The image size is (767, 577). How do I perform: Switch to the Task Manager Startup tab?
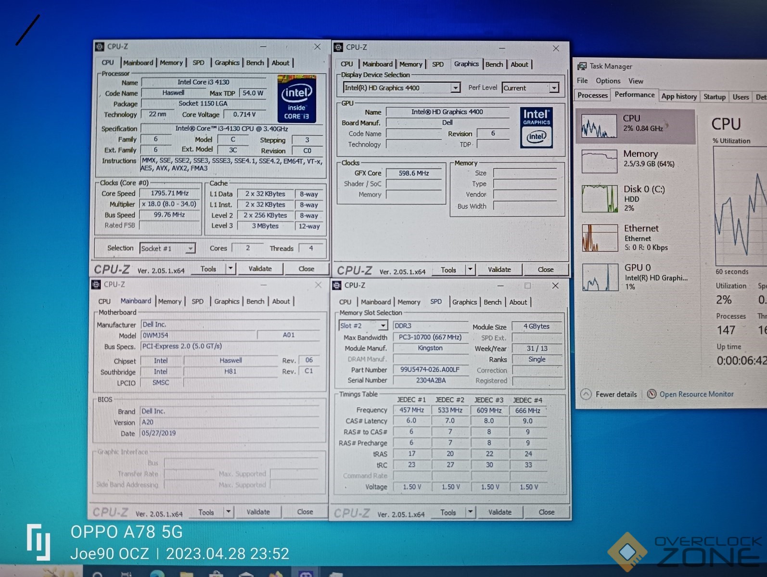[x=715, y=97]
